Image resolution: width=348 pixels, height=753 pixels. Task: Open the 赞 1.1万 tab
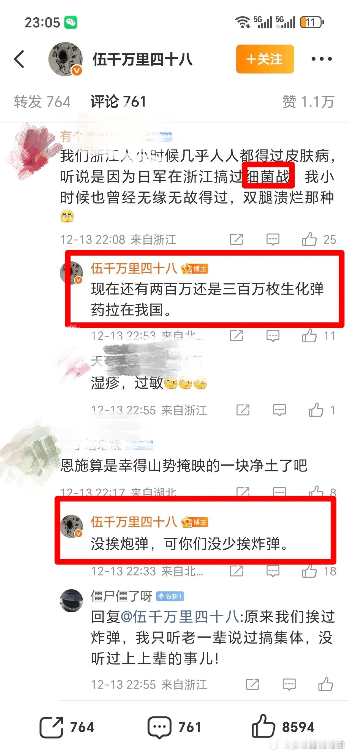pyautogui.click(x=308, y=102)
